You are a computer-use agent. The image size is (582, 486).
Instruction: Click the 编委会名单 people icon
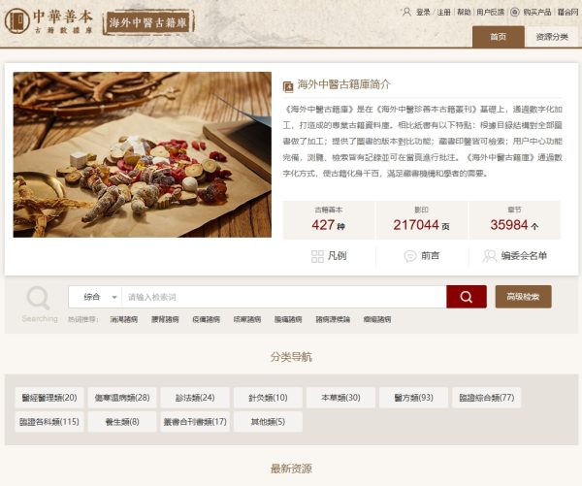[x=490, y=256]
